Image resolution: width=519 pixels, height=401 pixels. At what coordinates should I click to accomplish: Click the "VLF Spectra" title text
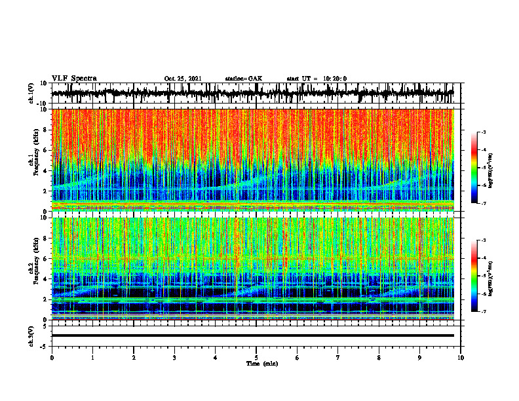point(74,79)
